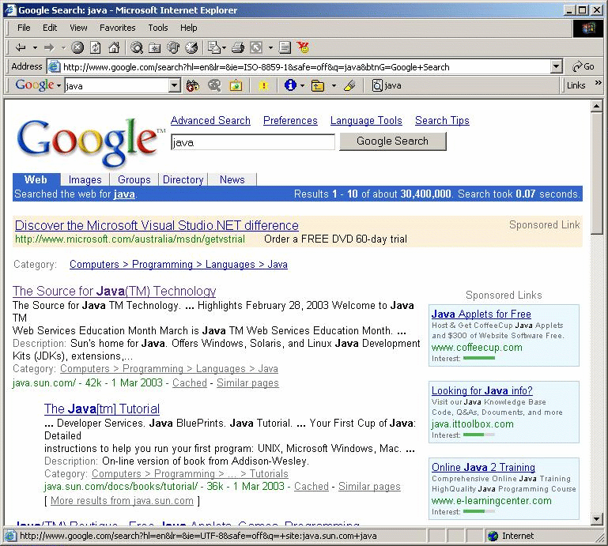The image size is (608, 546).
Task: Click the Stop loading toolbar icon
Action: click(x=77, y=47)
